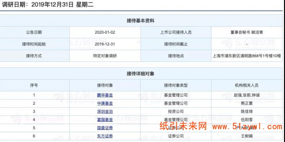This screenshot has height=142, width=285.
Task: Click the 接待对象 column header
Action: (x=105, y=85)
